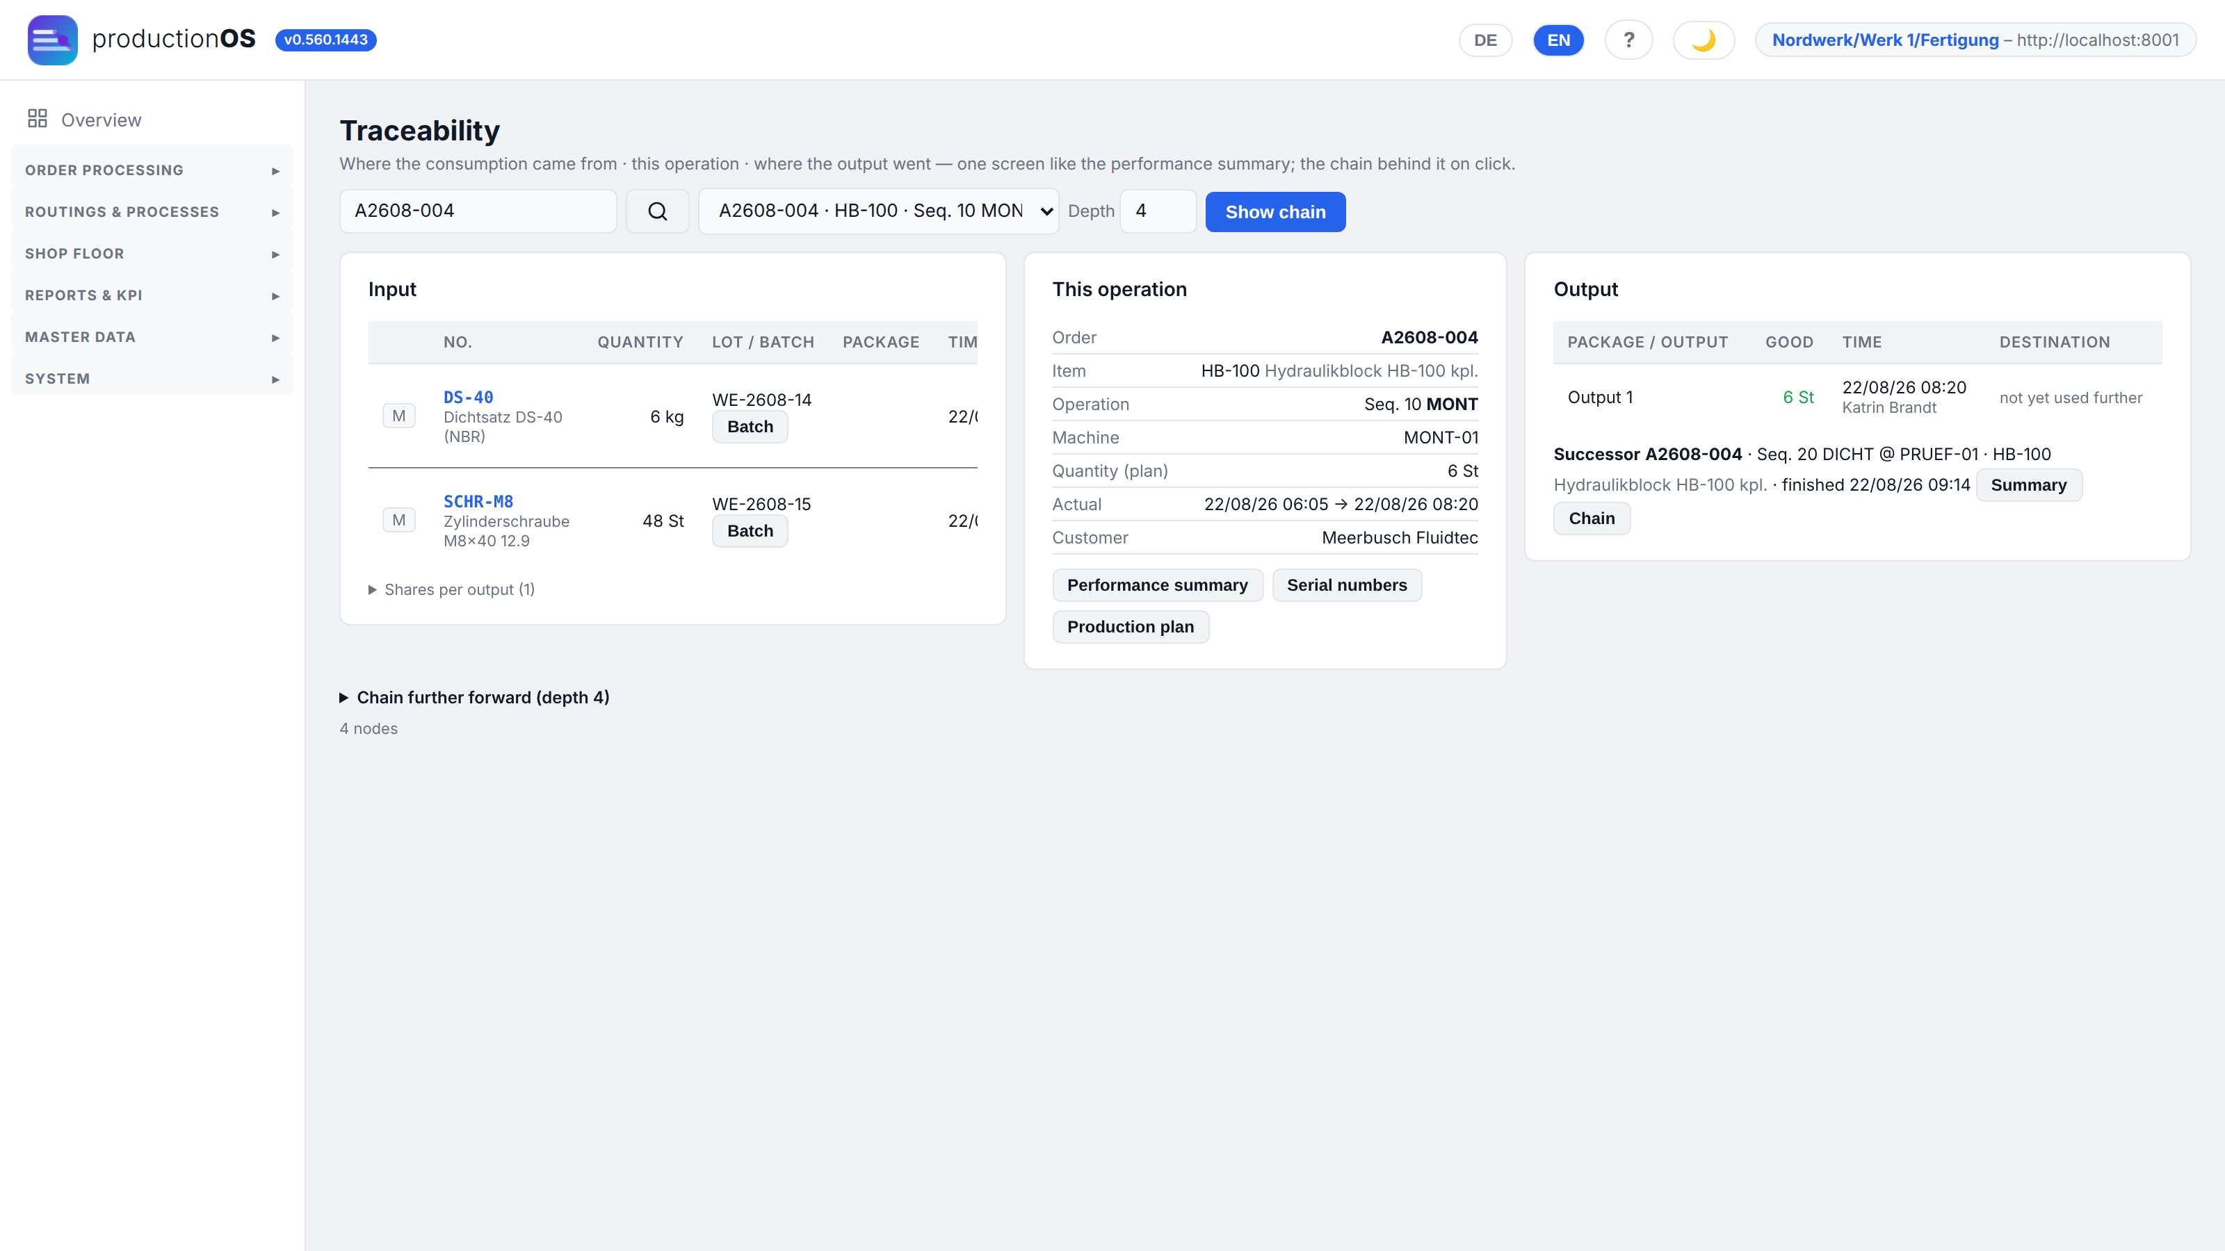Click the productionOS logo icon
2225x1251 pixels.
[x=52, y=40]
